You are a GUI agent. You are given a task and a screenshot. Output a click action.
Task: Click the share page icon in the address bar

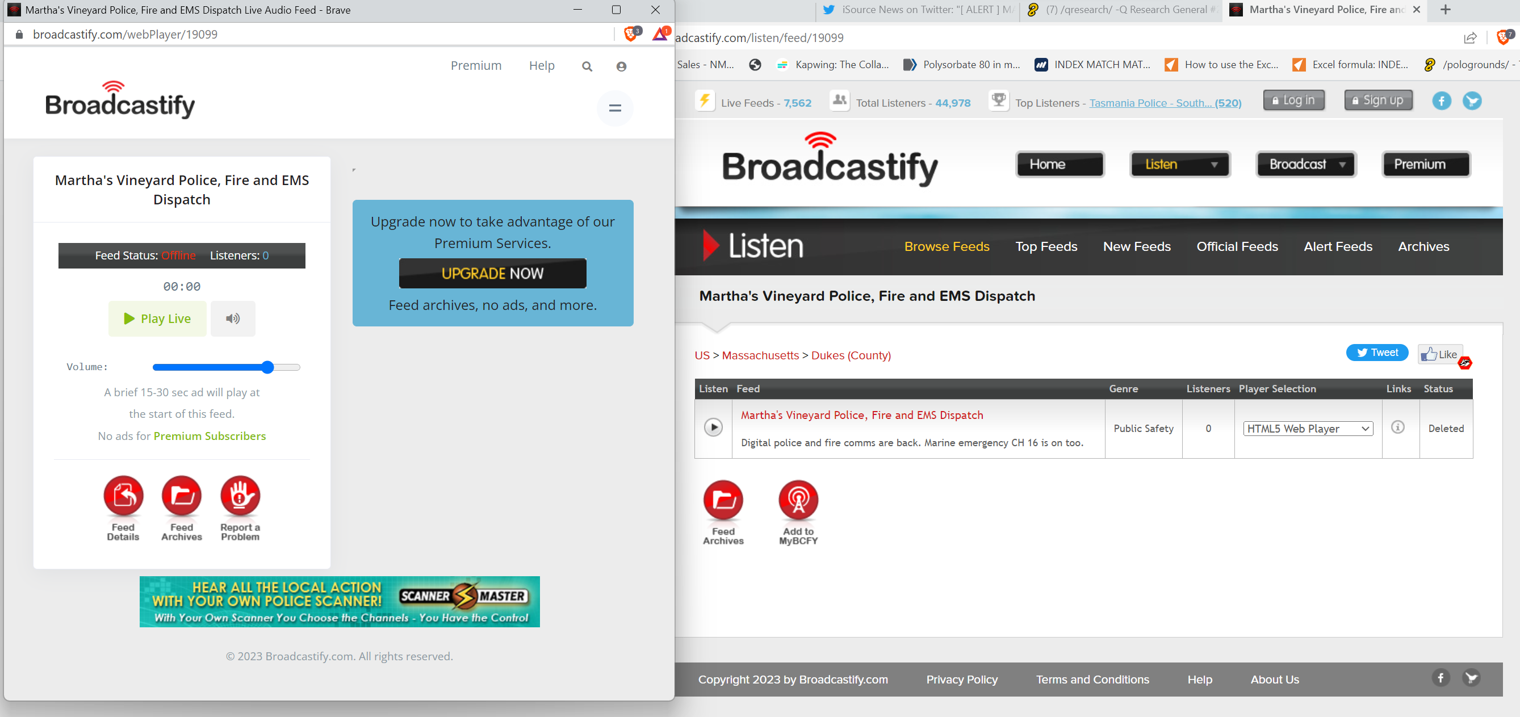coord(1470,38)
